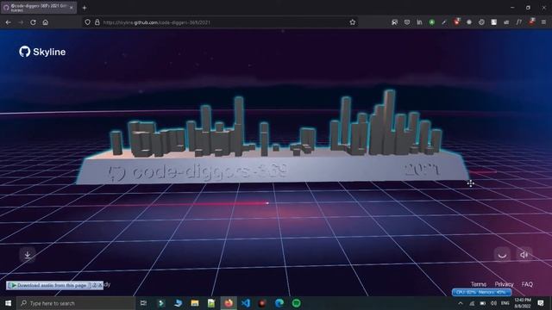The image size is (552, 310).
Task: Open the Firefox hamburger application menu
Action: (x=543, y=22)
